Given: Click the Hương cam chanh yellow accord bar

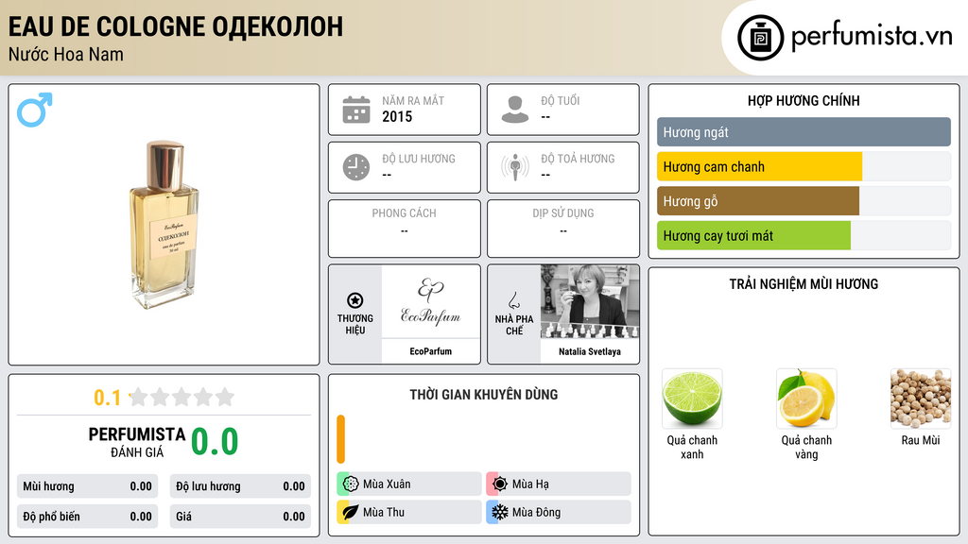Looking at the screenshot, I should (759, 166).
